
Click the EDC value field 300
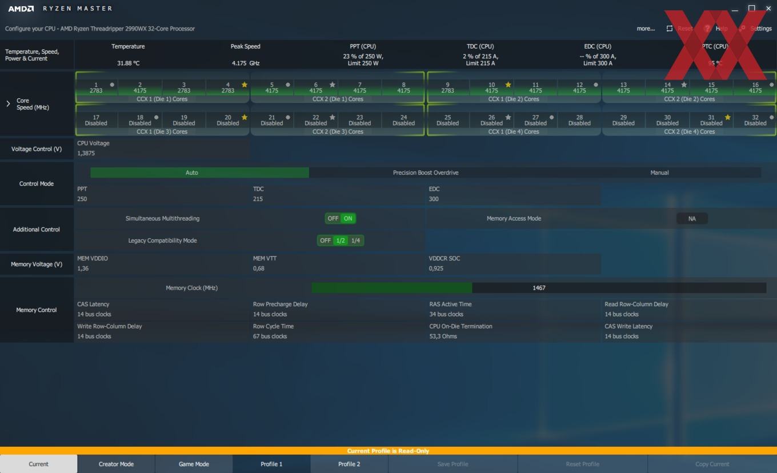tap(434, 199)
